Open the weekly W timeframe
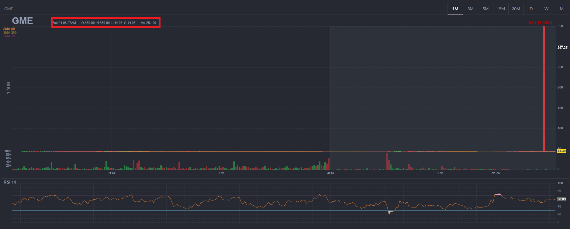This screenshot has width=570, height=229. pos(546,9)
